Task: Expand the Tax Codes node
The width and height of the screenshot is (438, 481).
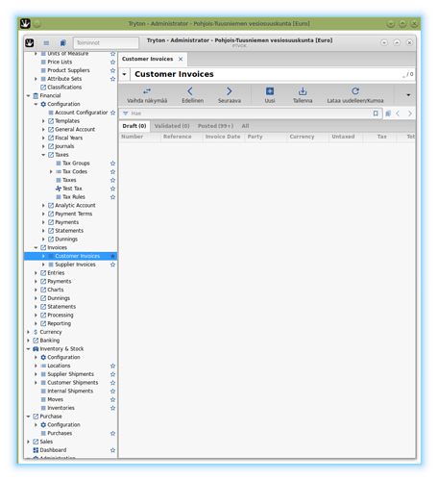Action: (x=51, y=171)
